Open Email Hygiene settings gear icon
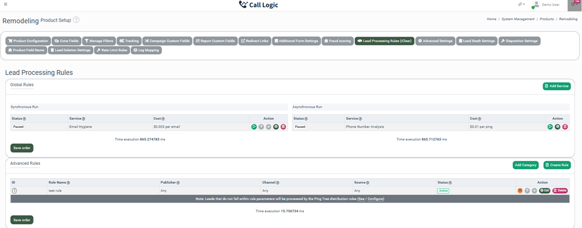 [276, 126]
